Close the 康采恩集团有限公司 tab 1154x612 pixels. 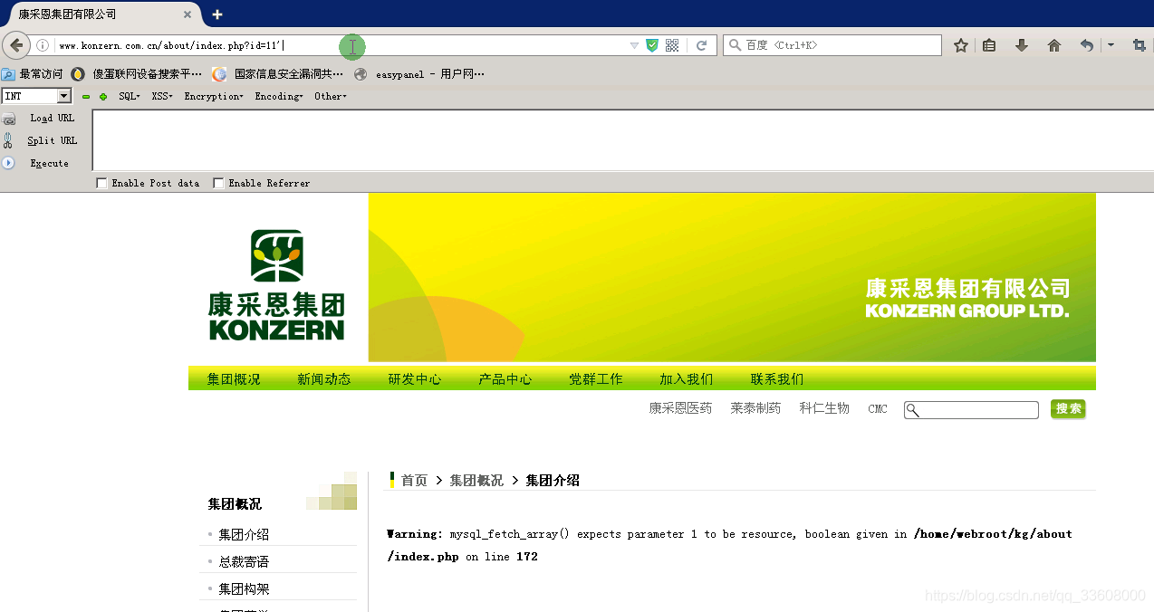(x=188, y=14)
